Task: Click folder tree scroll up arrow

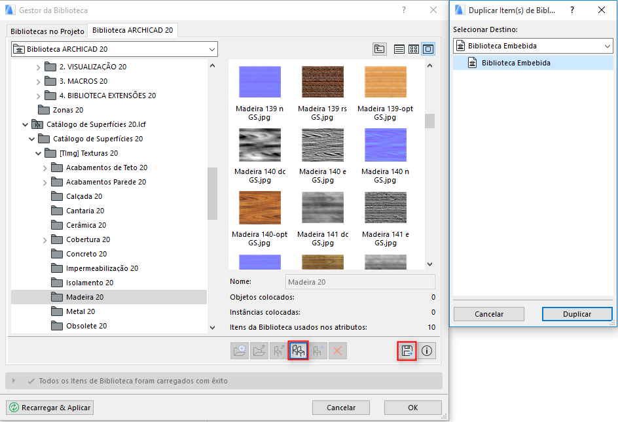Action: 212,66
